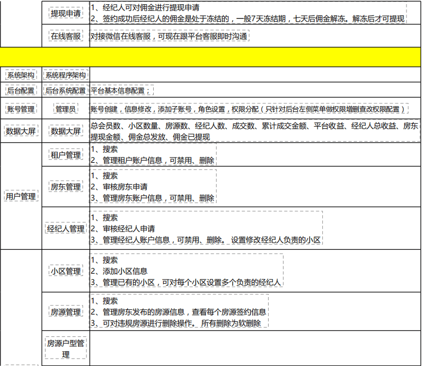Click the 小区管理 cell
424x366 pixels.
pos(66,271)
